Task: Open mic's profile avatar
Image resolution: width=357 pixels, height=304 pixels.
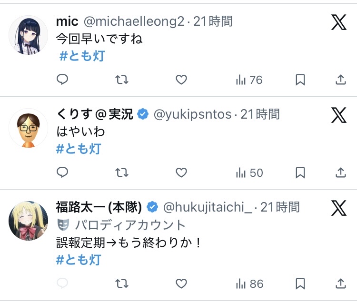Action: (28, 35)
